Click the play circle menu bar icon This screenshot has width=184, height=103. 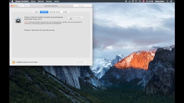click(x=126, y=1)
